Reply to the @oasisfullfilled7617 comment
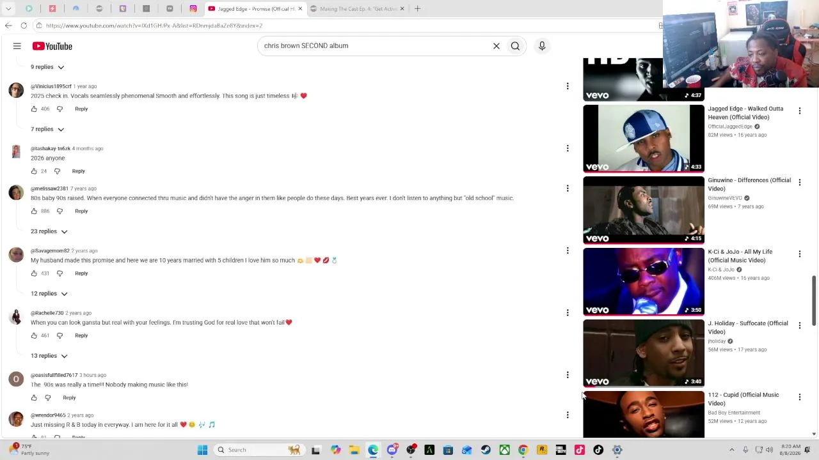 (69, 397)
